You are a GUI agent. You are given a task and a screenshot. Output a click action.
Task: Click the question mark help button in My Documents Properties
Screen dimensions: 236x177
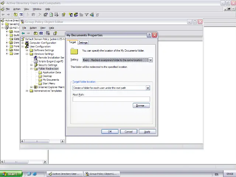coord(149,35)
